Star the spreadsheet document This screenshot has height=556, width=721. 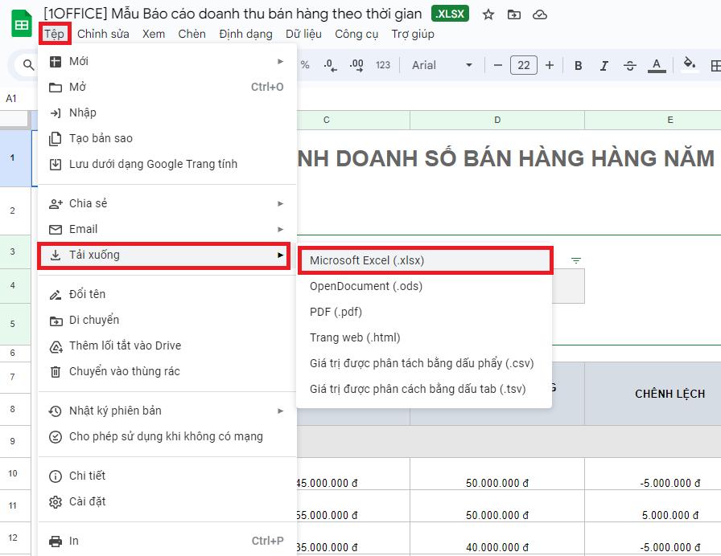[x=488, y=14]
